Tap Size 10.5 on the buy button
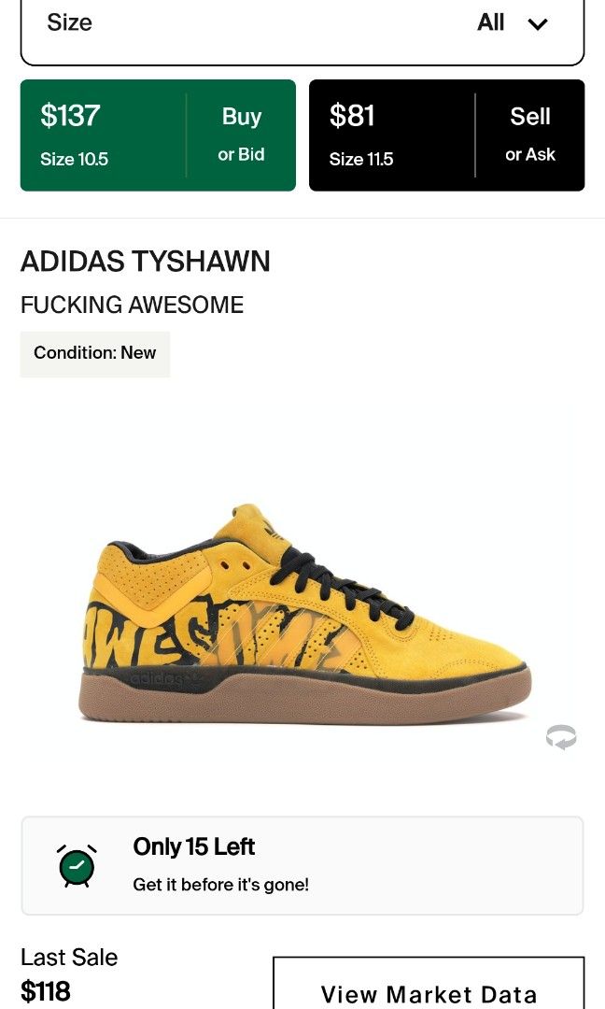Screen dimensions: 605x1009 [x=74, y=160]
